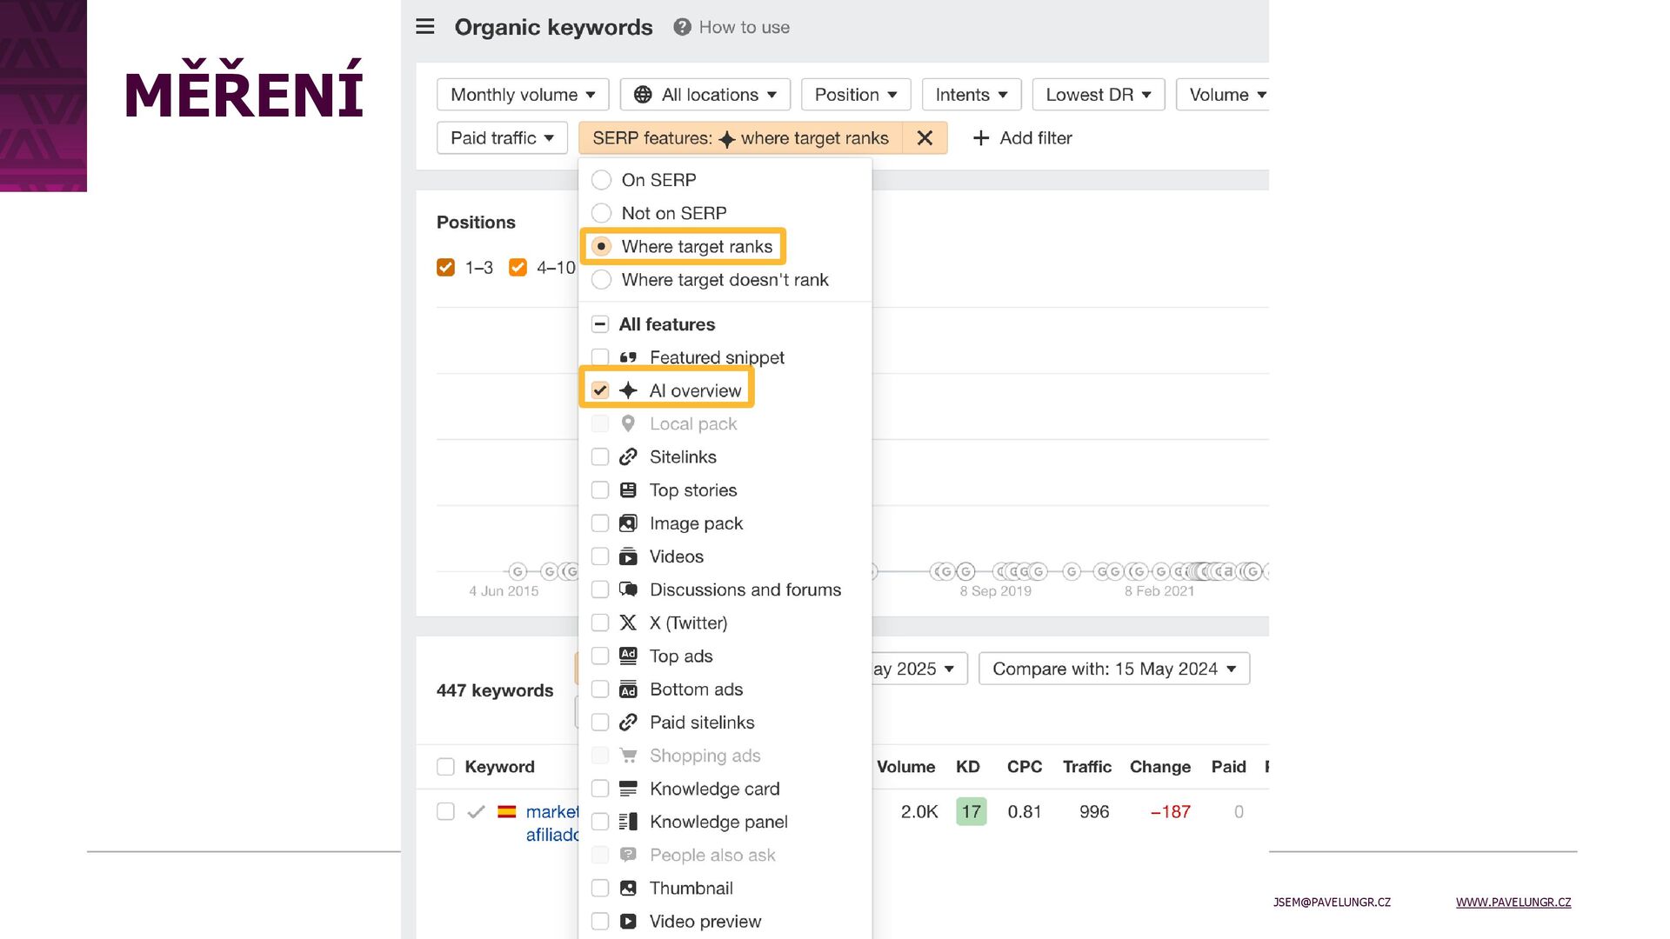Choose Where target doesn't rank option
Image resolution: width=1670 pixels, height=939 pixels.
[x=601, y=280]
